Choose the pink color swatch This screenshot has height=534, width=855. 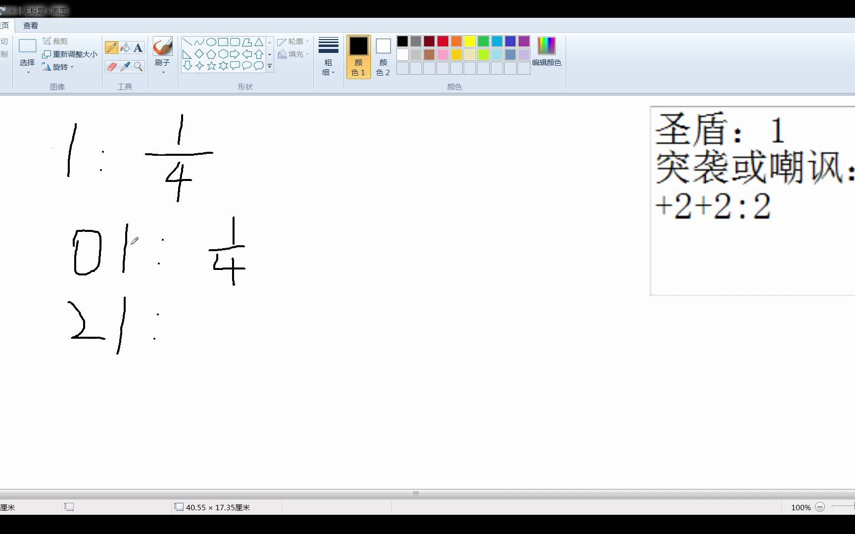pos(443,54)
